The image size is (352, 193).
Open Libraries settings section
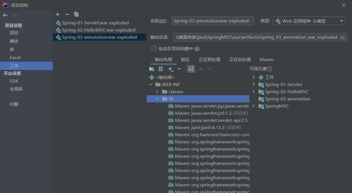(x=12, y=49)
